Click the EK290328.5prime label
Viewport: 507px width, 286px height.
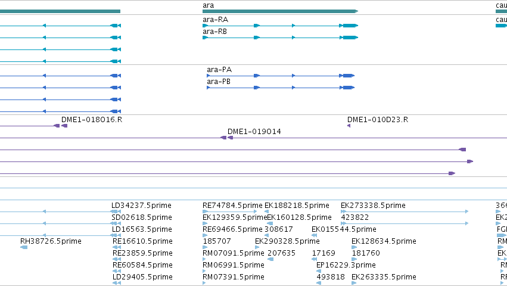(287, 241)
